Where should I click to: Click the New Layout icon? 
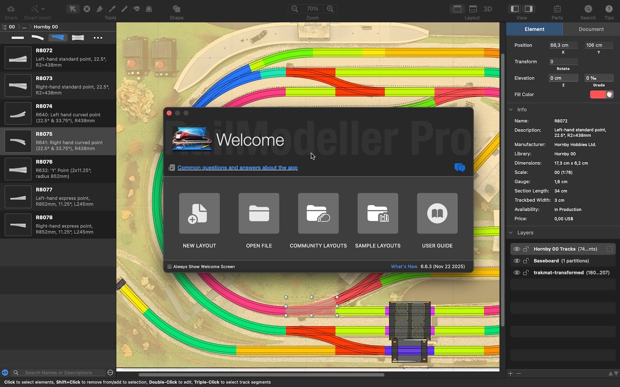click(199, 213)
